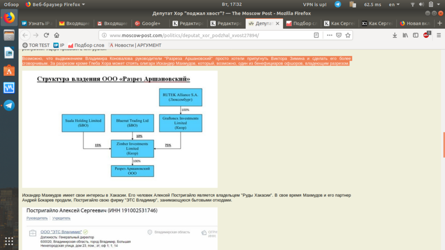The width and height of the screenshot is (445, 250).
Task: Open the downloads panel
Action: click(x=394, y=35)
